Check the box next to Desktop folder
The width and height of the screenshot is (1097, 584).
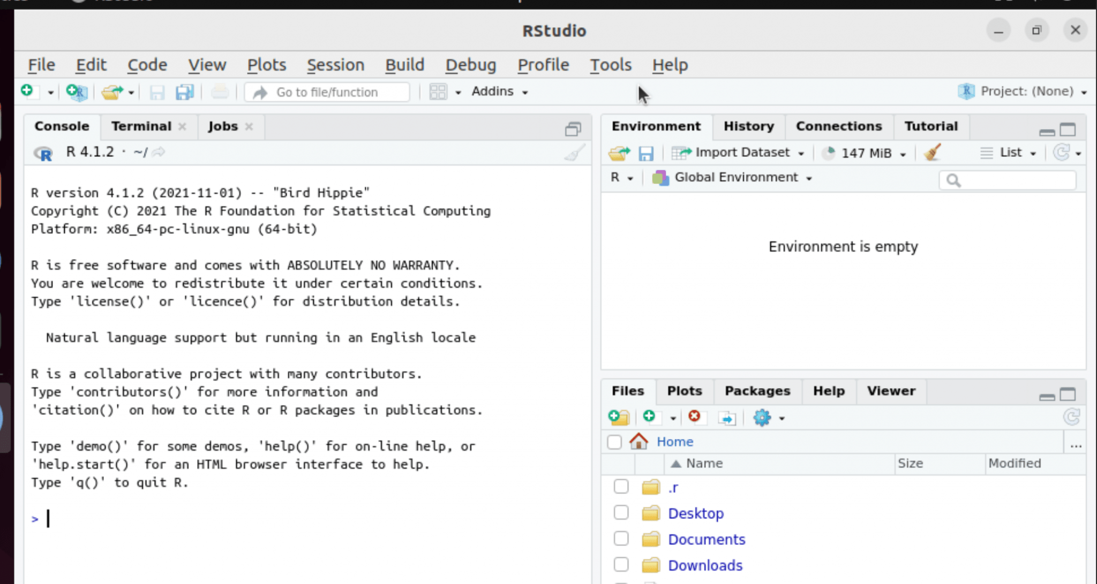620,512
